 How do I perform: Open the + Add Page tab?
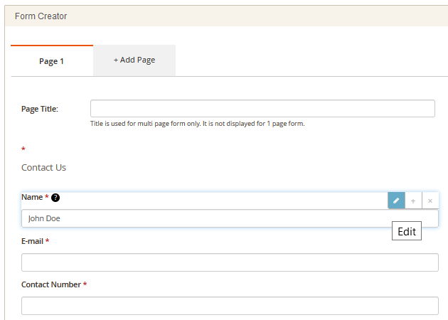click(x=134, y=60)
